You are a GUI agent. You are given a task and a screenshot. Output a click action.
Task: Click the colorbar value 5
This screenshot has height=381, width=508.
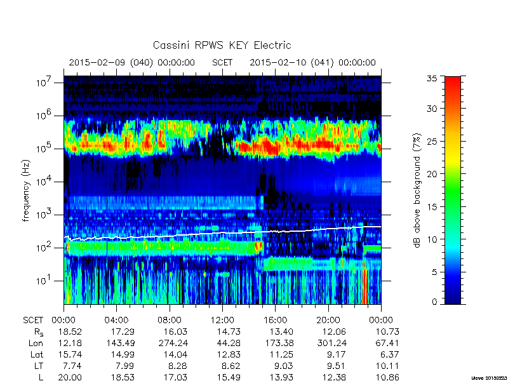(434, 272)
